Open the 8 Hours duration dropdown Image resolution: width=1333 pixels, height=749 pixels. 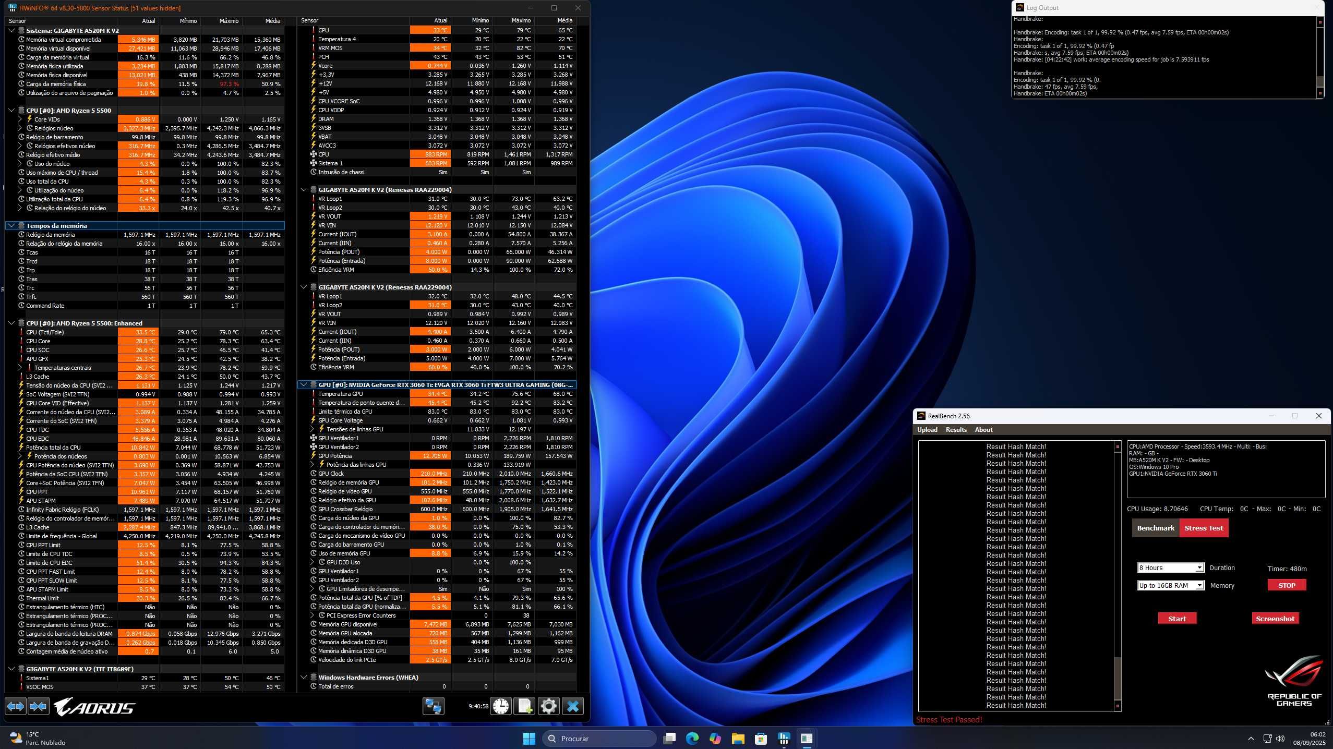click(x=1170, y=567)
